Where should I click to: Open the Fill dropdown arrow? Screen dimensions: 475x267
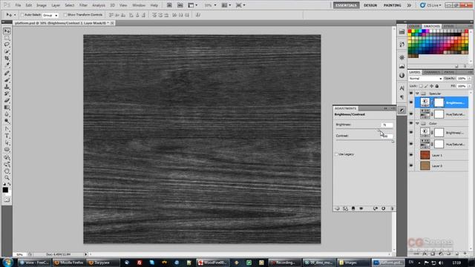pos(469,86)
